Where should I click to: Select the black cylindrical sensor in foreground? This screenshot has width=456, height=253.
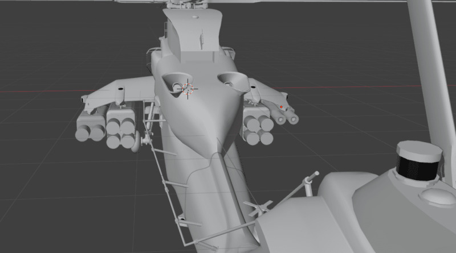418,164
